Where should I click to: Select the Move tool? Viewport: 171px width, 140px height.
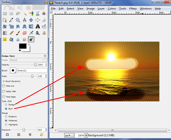[x=31, y=20]
